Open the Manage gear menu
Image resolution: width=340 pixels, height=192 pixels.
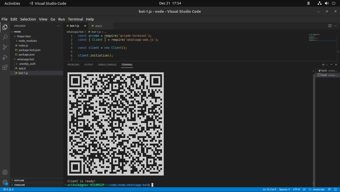[x=5, y=182]
